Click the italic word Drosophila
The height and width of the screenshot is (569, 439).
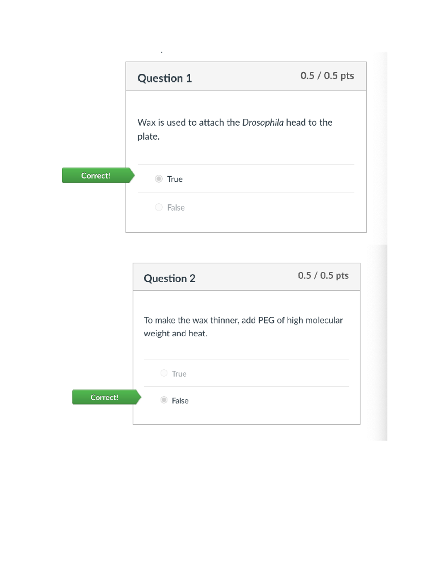pyautogui.click(x=263, y=122)
